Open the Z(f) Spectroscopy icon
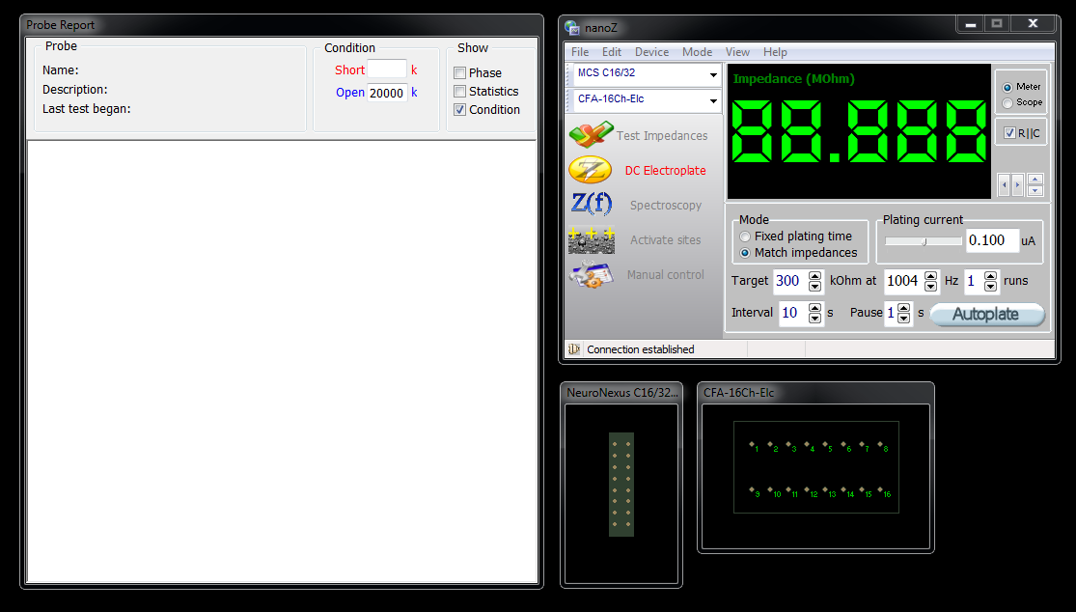This screenshot has height=612, width=1076. 591,205
